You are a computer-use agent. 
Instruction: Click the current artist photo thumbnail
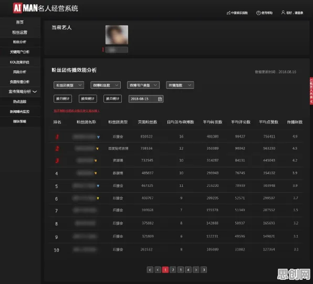coord(117,35)
